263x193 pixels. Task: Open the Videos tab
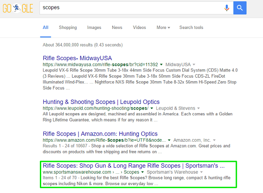click(139, 27)
